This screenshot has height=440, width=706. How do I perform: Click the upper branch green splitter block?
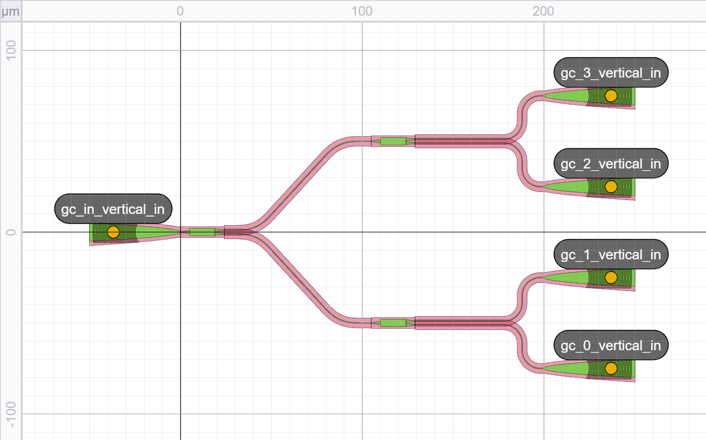coord(393,141)
